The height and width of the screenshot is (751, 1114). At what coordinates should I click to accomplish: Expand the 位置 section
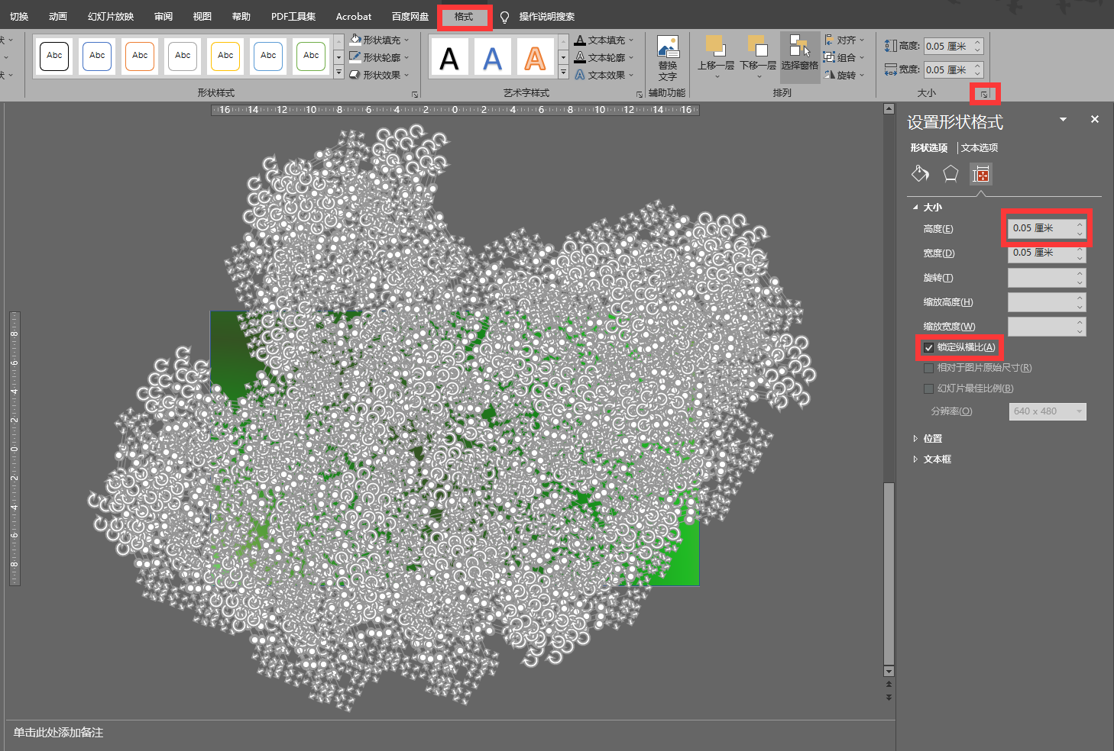point(932,439)
